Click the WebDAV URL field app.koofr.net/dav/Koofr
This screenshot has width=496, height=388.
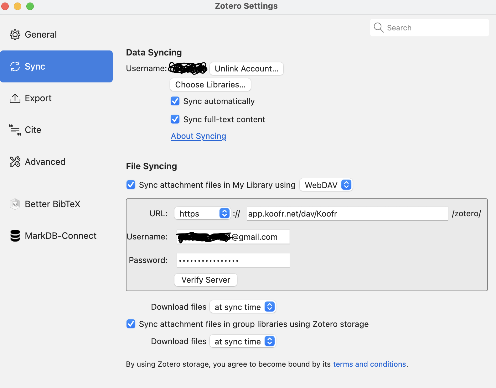click(x=347, y=213)
